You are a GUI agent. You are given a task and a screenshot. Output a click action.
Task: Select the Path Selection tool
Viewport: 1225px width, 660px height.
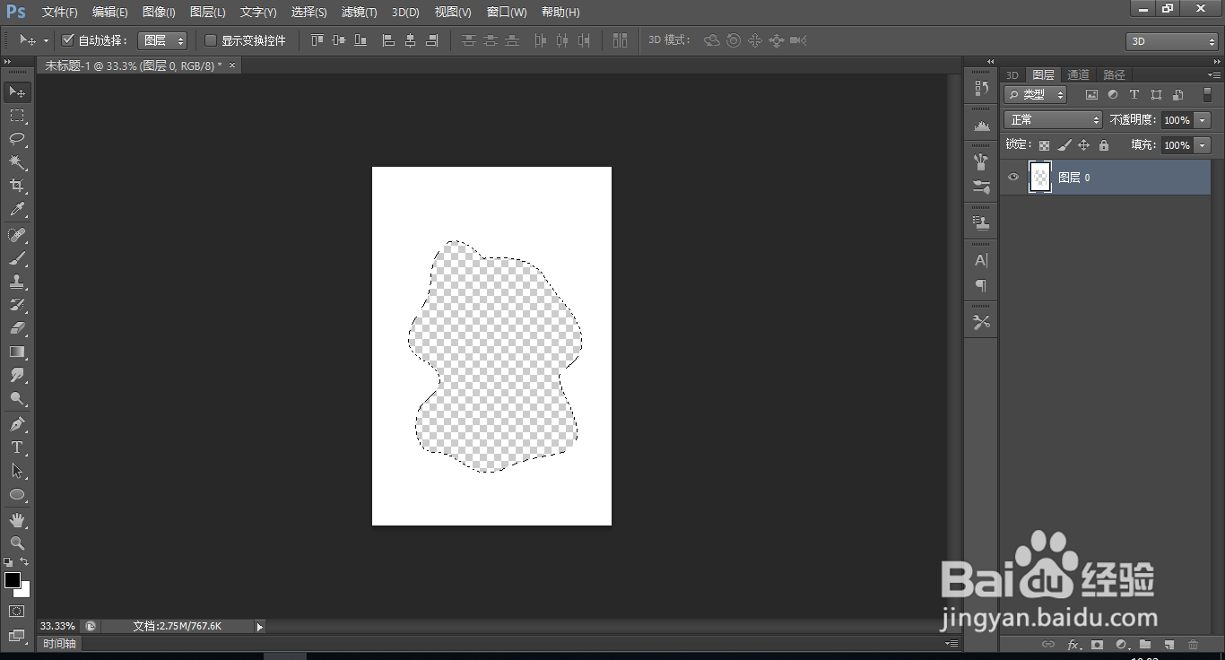pos(17,471)
